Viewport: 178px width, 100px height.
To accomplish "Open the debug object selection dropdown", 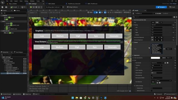I will point(53,7).
